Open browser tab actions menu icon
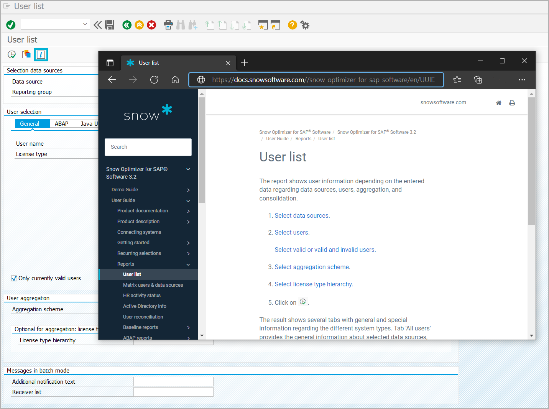Screen dimensions: 549x409 click(x=110, y=63)
